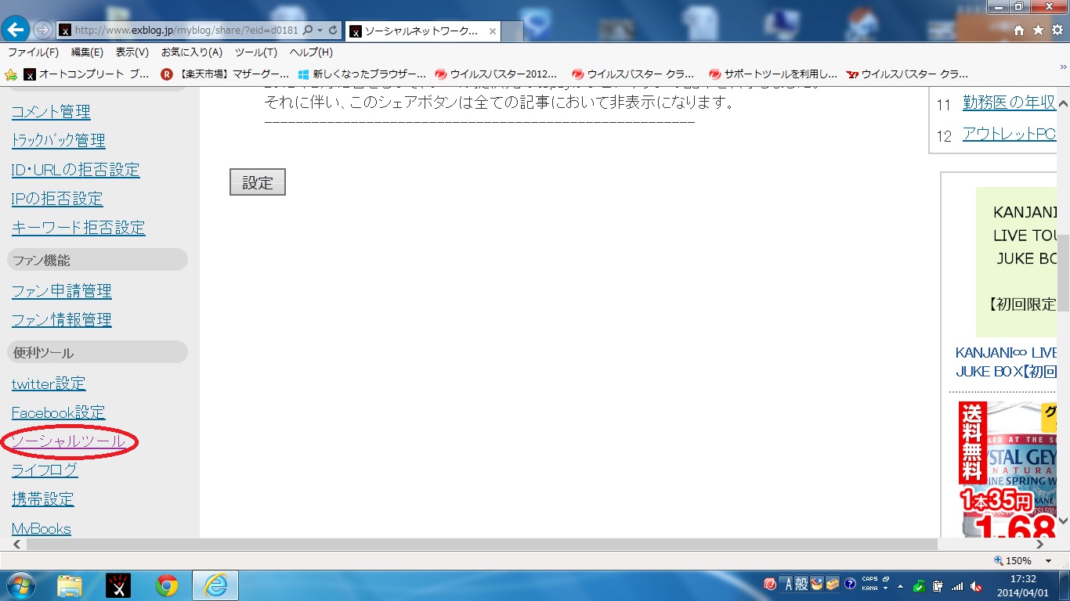Open the muted volume speaker tray icon
The height and width of the screenshot is (601, 1070).
[x=976, y=585]
